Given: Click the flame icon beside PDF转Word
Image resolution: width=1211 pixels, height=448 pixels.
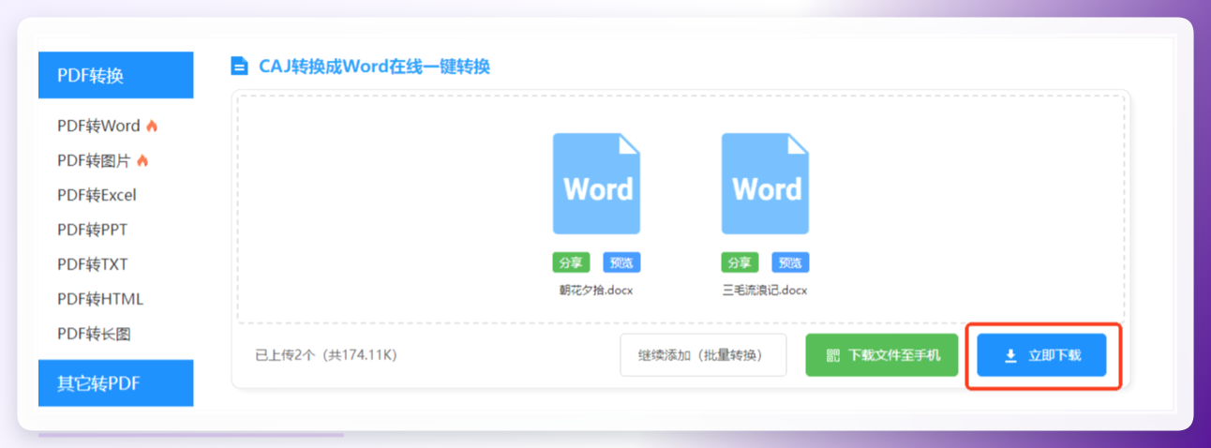Looking at the screenshot, I should 152,126.
